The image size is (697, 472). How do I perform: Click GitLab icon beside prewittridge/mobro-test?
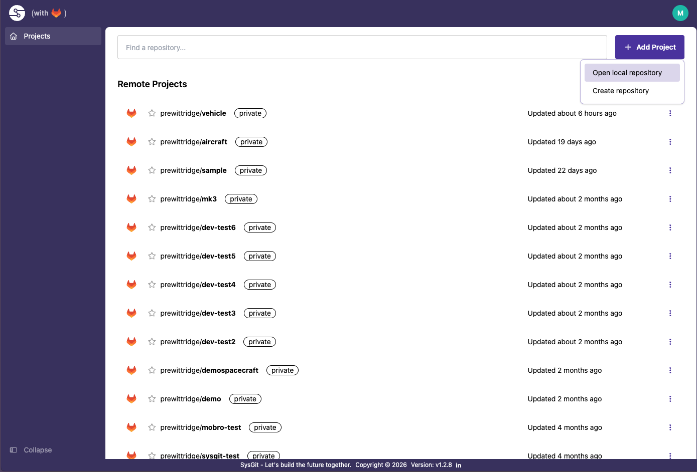coord(131,427)
